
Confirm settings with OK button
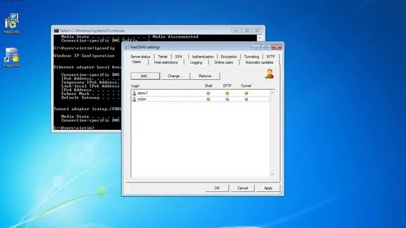(x=217, y=188)
